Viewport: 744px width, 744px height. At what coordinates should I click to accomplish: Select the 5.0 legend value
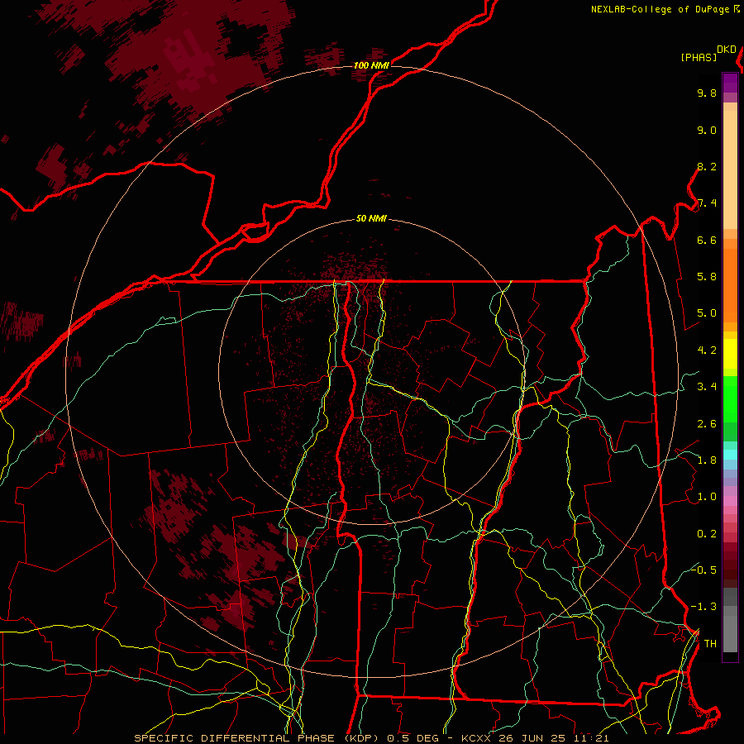tap(707, 313)
